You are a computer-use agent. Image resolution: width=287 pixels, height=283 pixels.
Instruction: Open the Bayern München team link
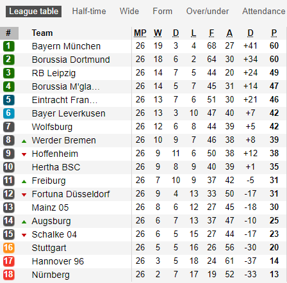pos(66,46)
